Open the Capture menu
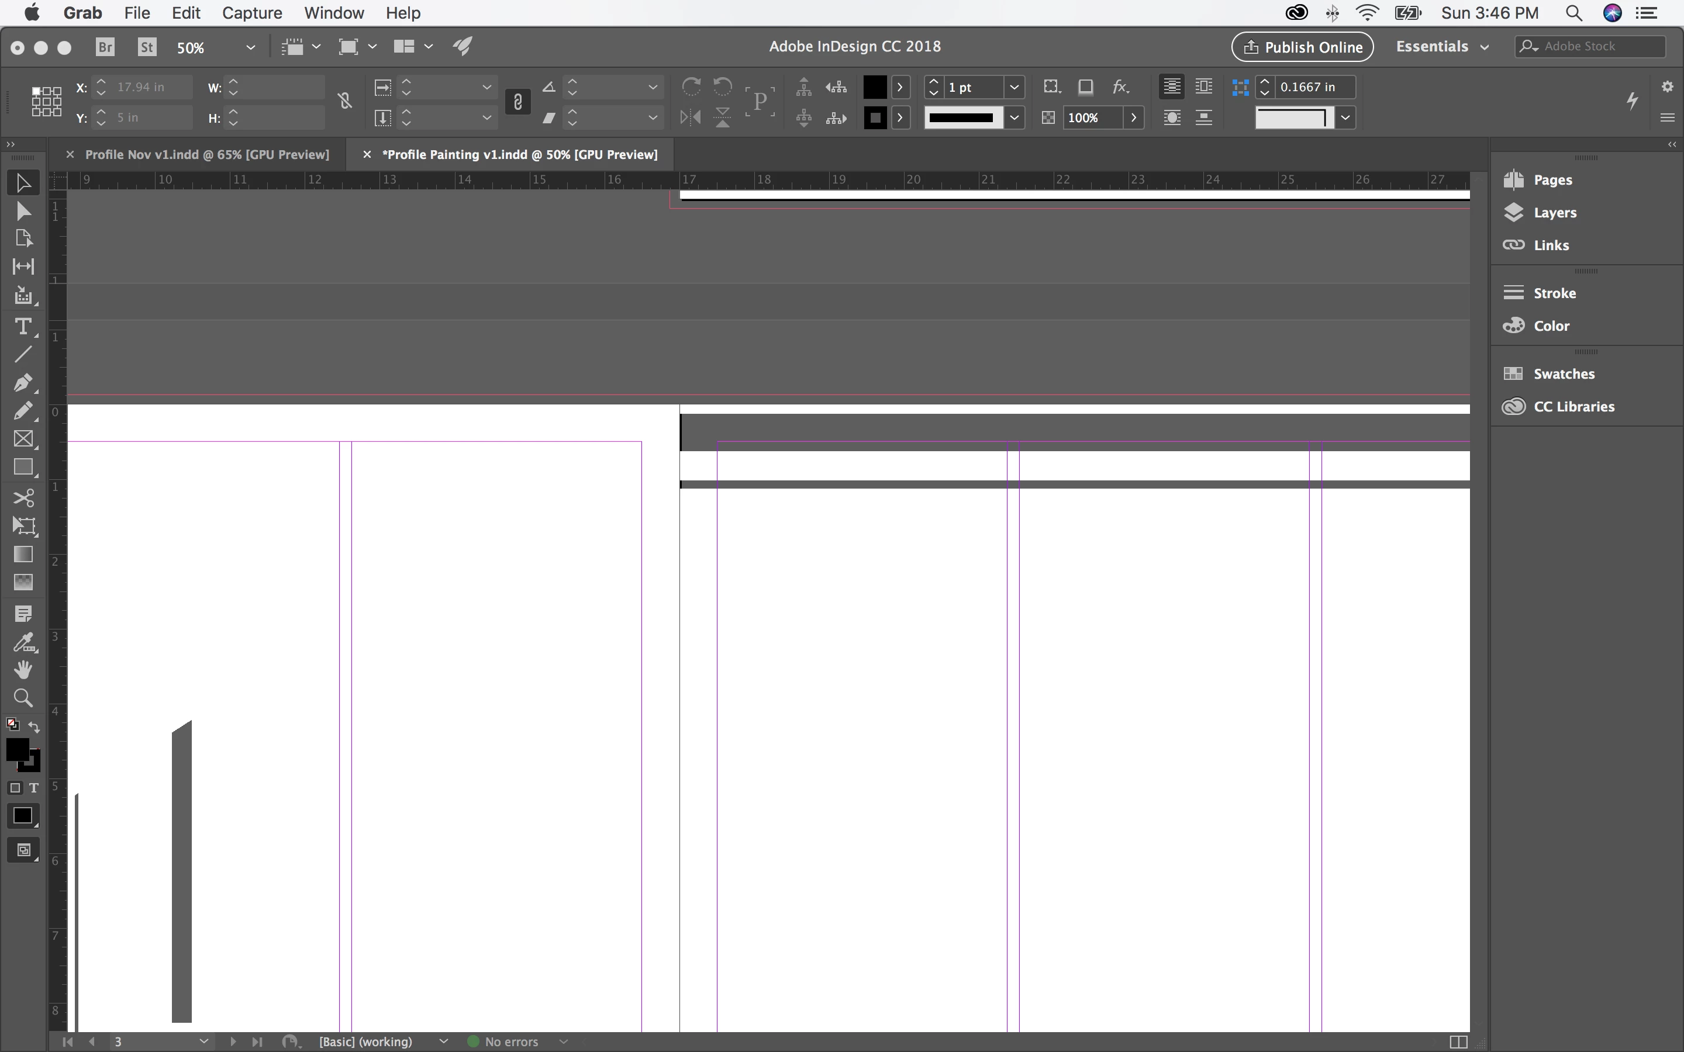1684x1052 pixels. 251,12
